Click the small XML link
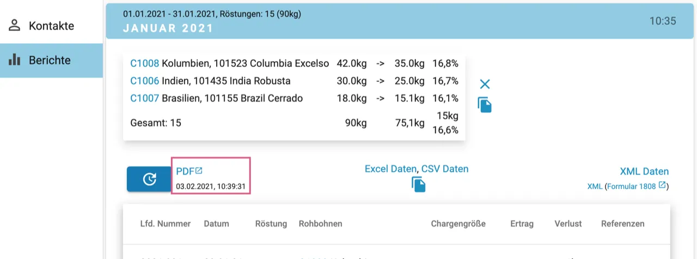The height and width of the screenshot is (259, 697). (595, 186)
